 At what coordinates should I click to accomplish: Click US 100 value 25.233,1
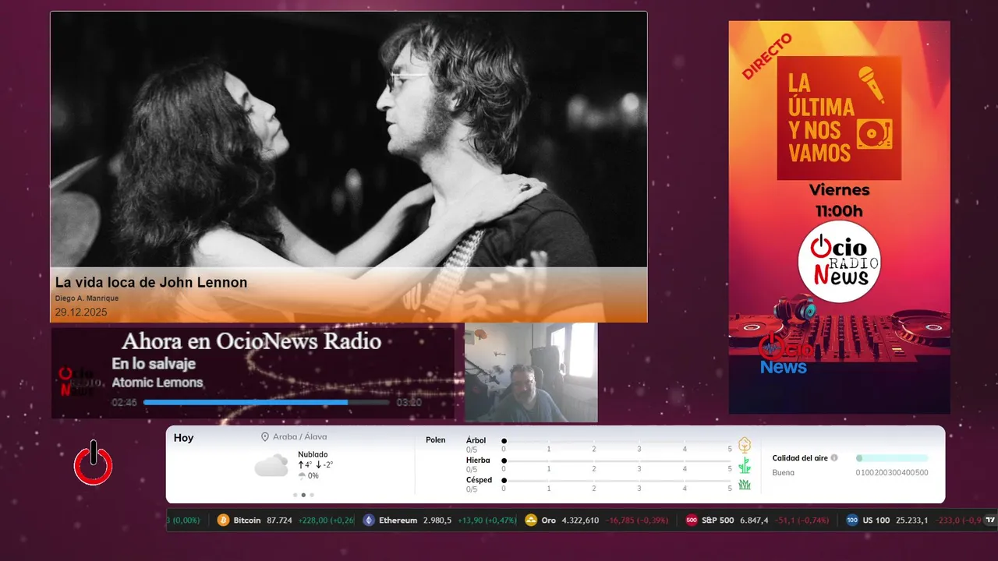point(911,520)
